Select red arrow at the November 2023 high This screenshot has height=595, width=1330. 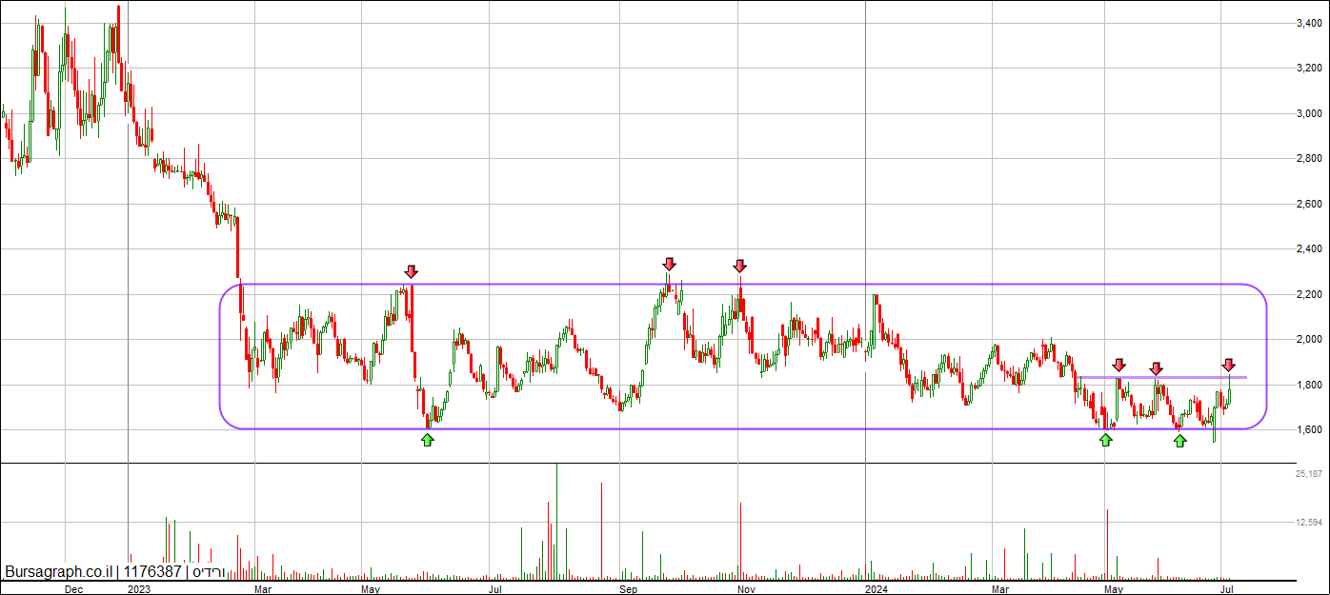click(740, 266)
